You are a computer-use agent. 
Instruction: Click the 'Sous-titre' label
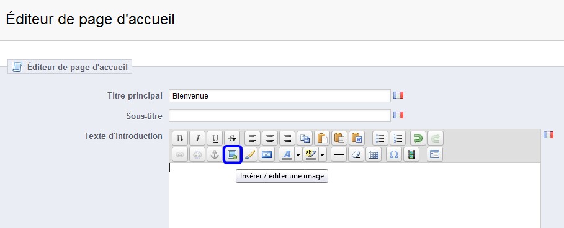point(144,116)
